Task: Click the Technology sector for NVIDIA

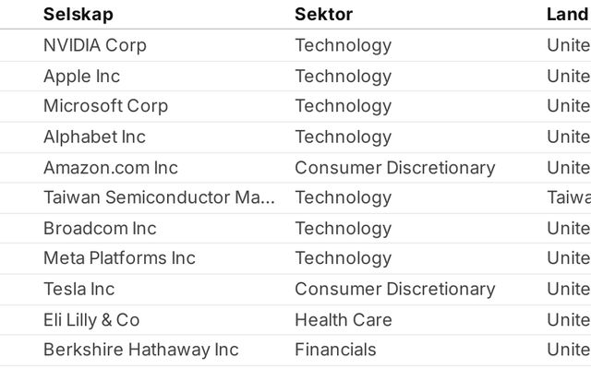Action: click(x=343, y=45)
